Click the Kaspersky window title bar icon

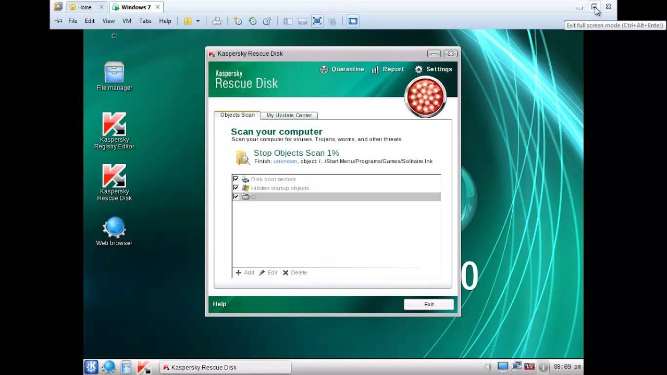point(212,54)
